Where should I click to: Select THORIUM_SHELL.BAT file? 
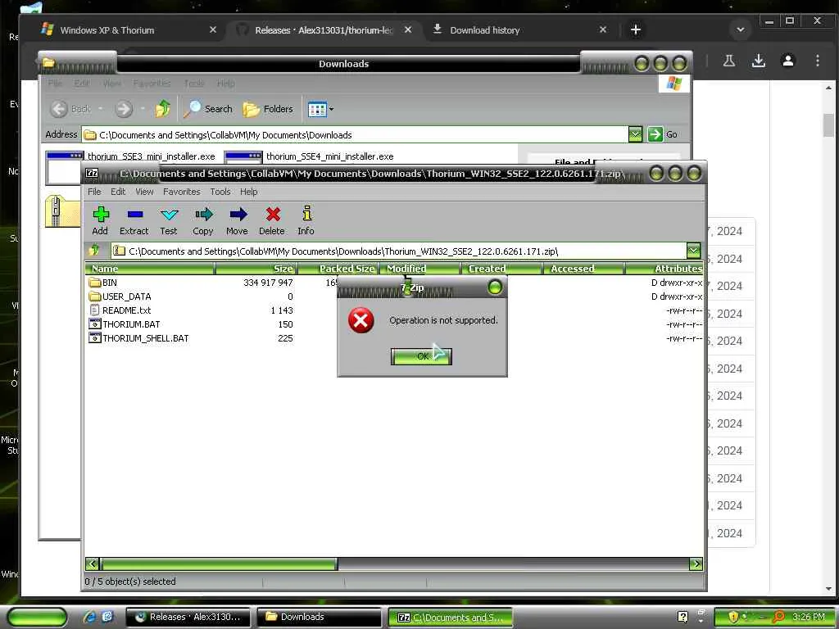(x=138, y=338)
